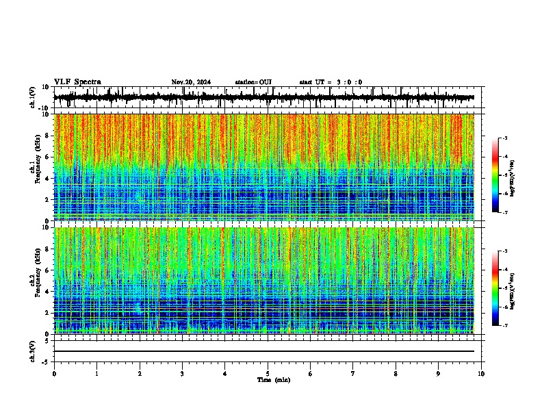Screen dimensions: 542x419
Task: Click the ch.1 color scale bar
Action: 495,175
